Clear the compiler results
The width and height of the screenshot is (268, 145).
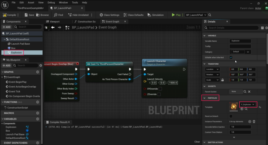point(197,142)
